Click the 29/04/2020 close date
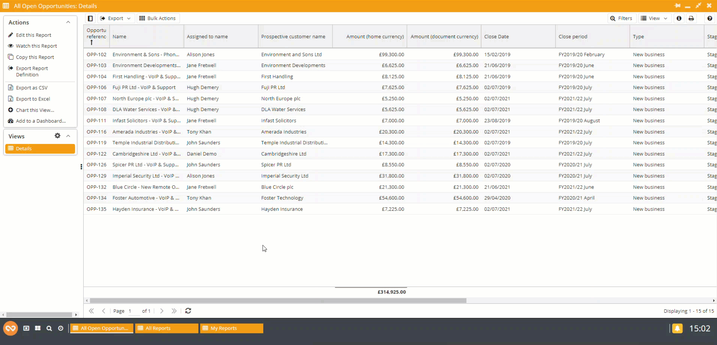Screen dimensions: 717x345 [x=497, y=198]
